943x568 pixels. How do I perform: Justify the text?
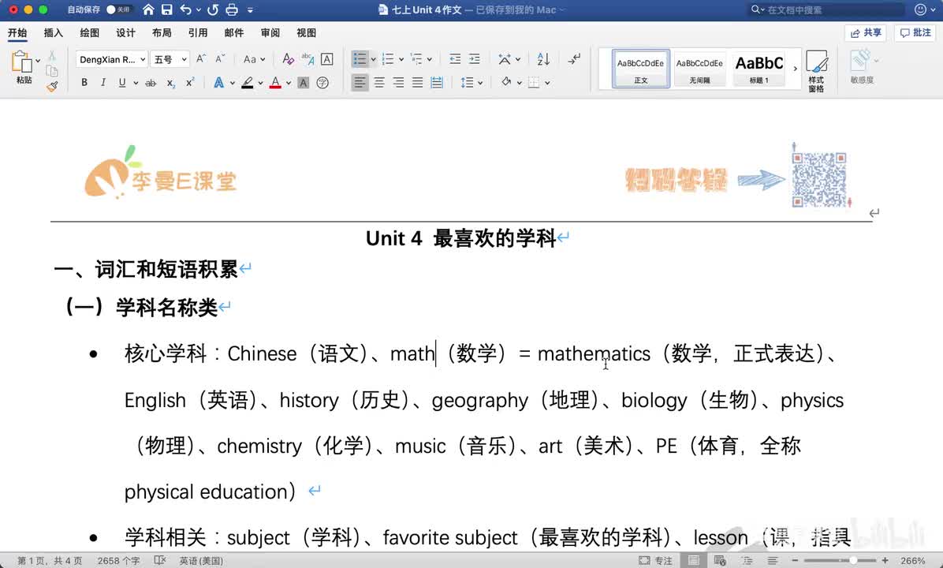tap(417, 82)
